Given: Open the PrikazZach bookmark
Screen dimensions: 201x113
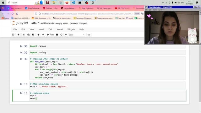Looking at the screenshot, I should click(x=20, y=18).
